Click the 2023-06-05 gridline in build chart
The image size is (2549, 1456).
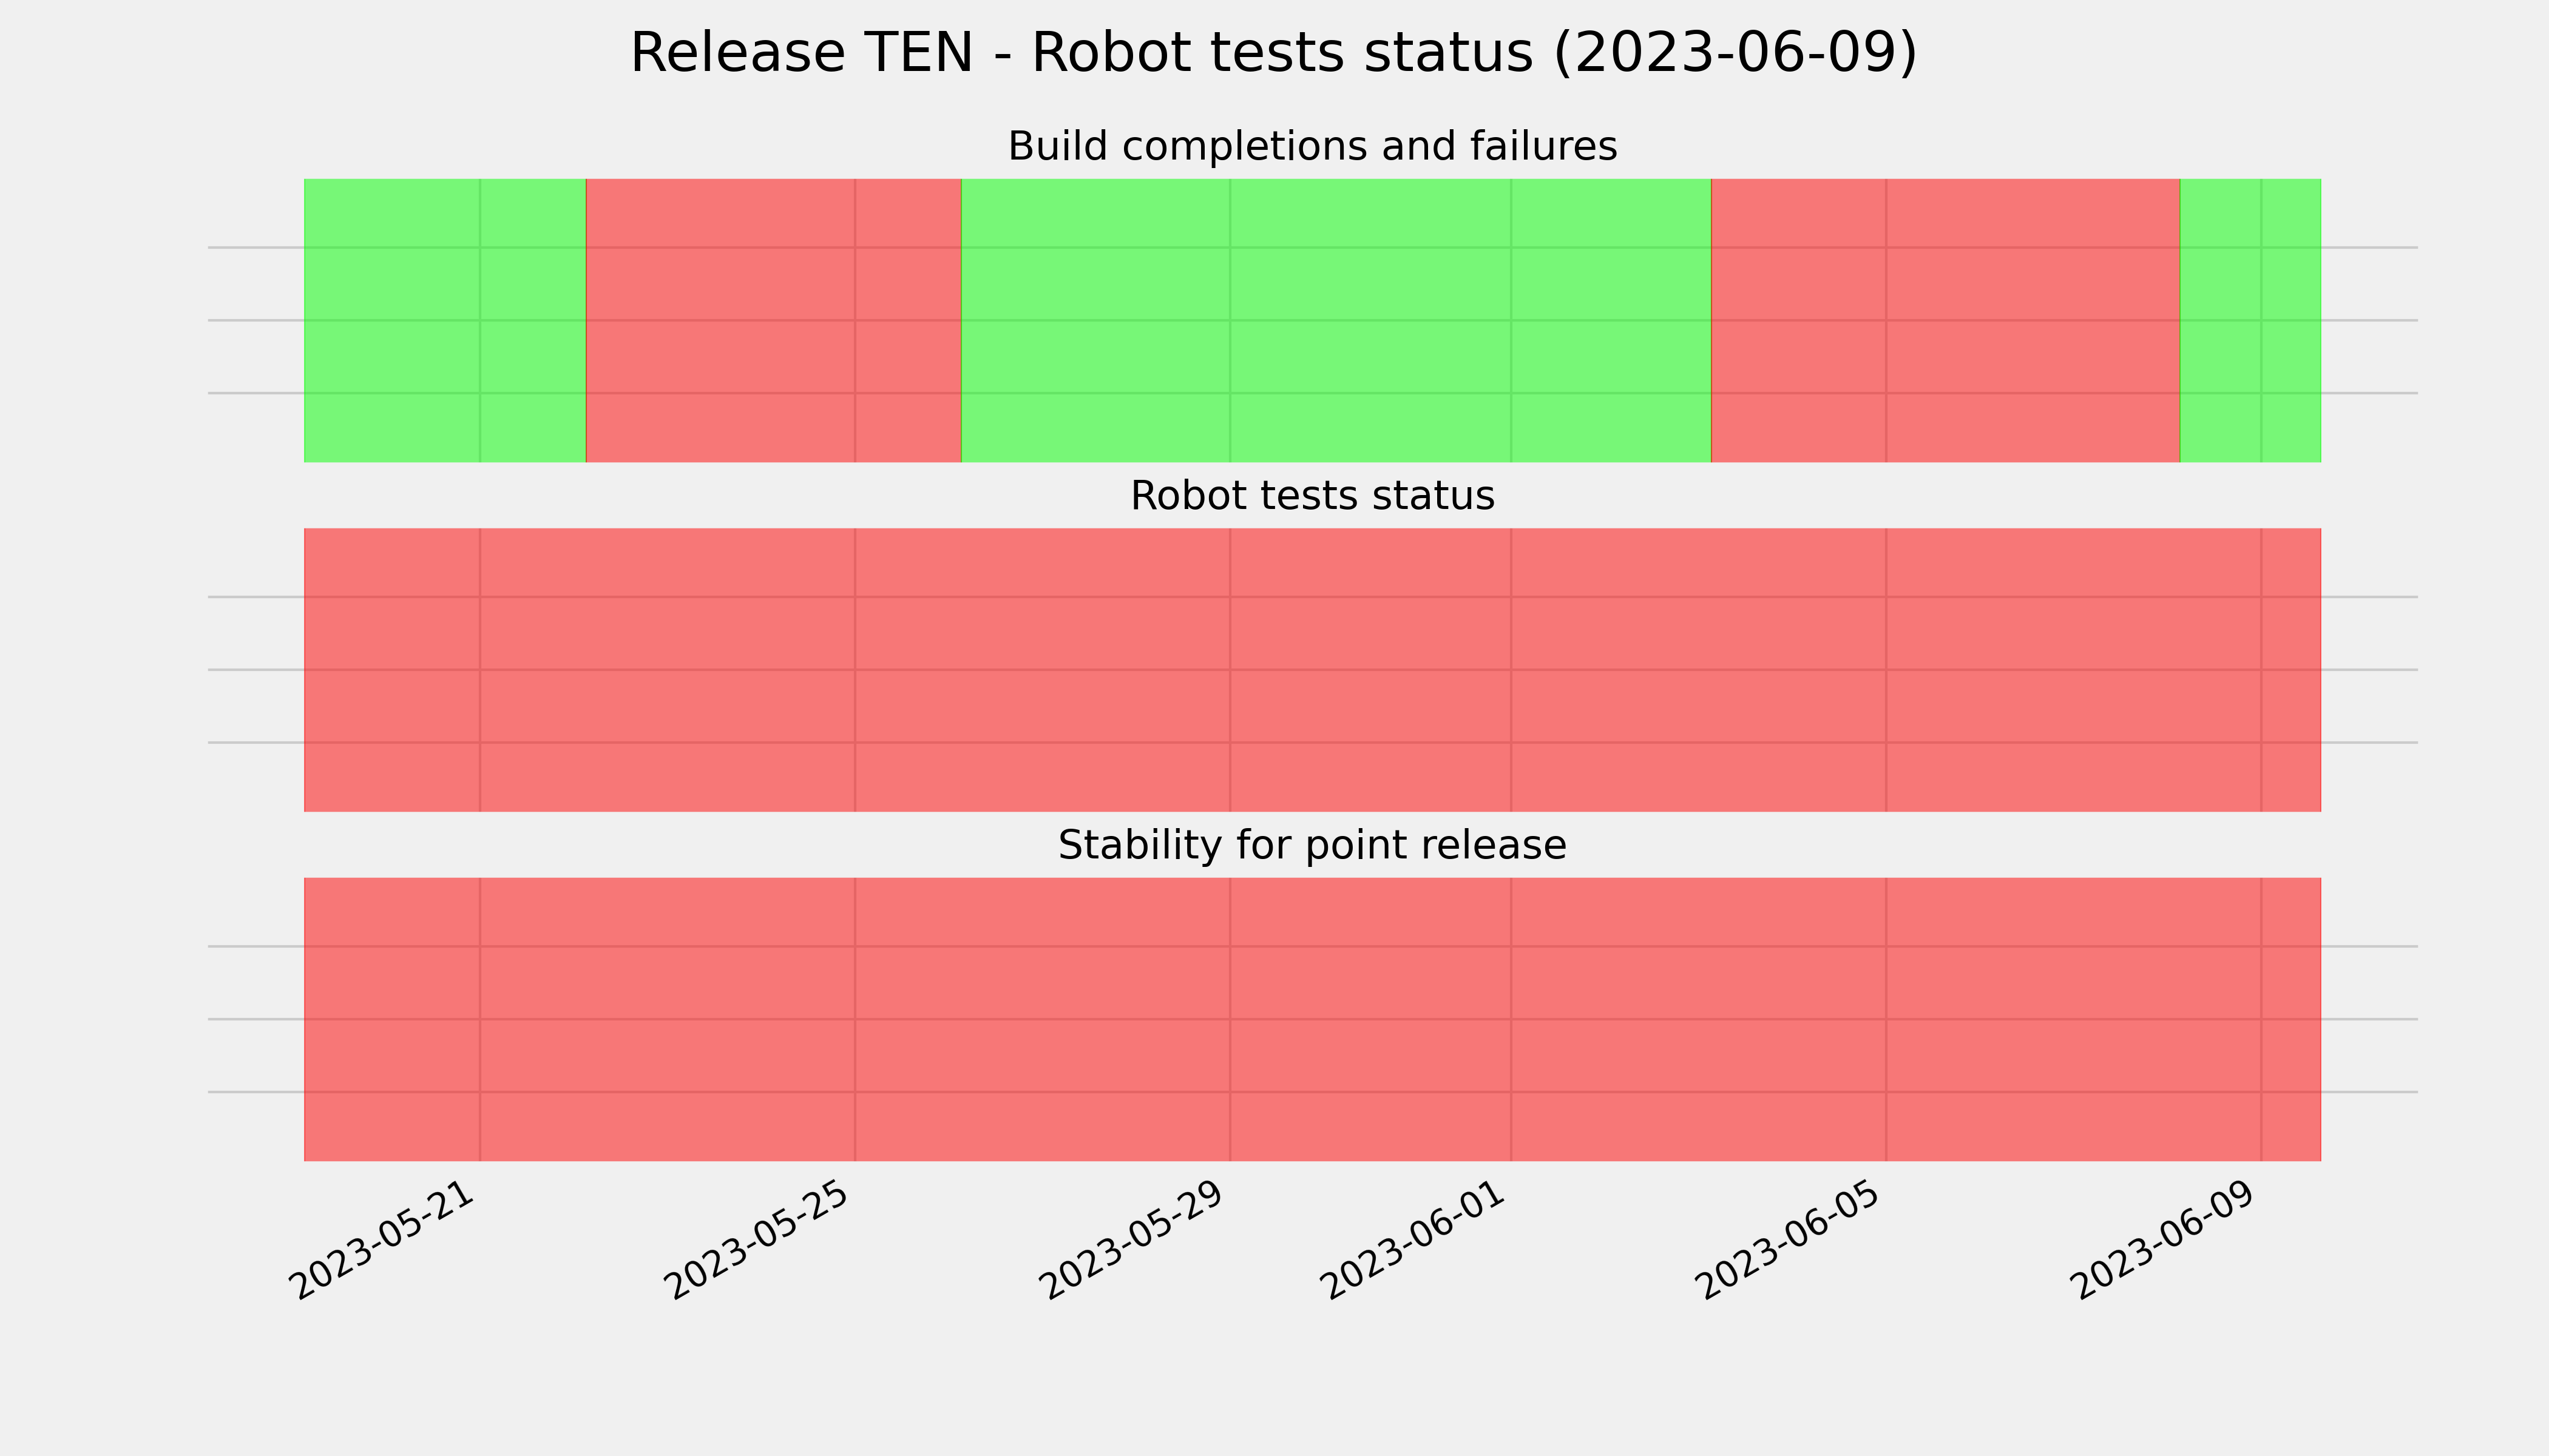coord(1887,320)
